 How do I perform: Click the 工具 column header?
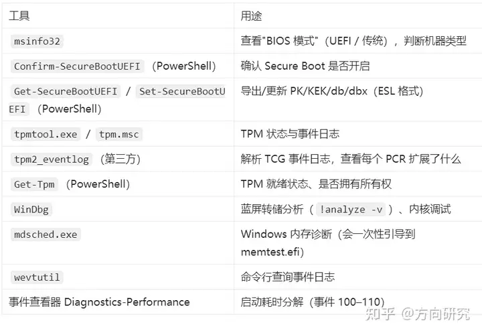tap(19, 15)
